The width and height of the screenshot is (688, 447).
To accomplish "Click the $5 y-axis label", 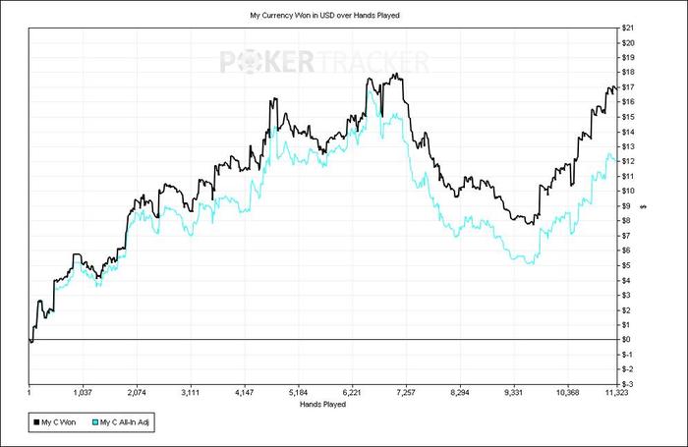I will tap(627, 265).
